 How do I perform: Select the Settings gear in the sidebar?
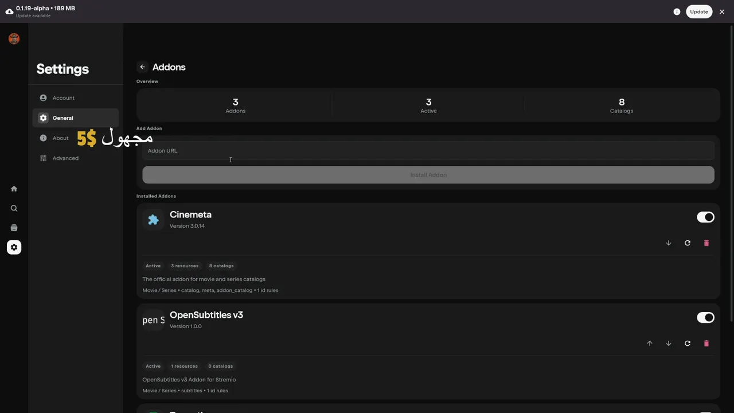14,247
